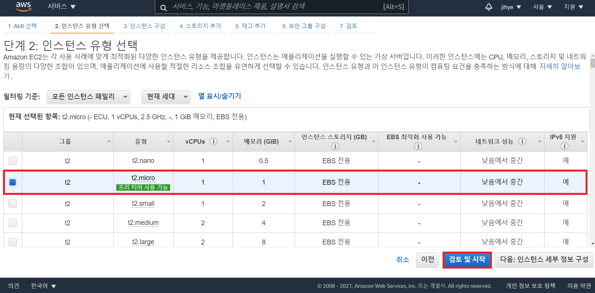
Task: Show network performance info icon
Action: point(522,141)
